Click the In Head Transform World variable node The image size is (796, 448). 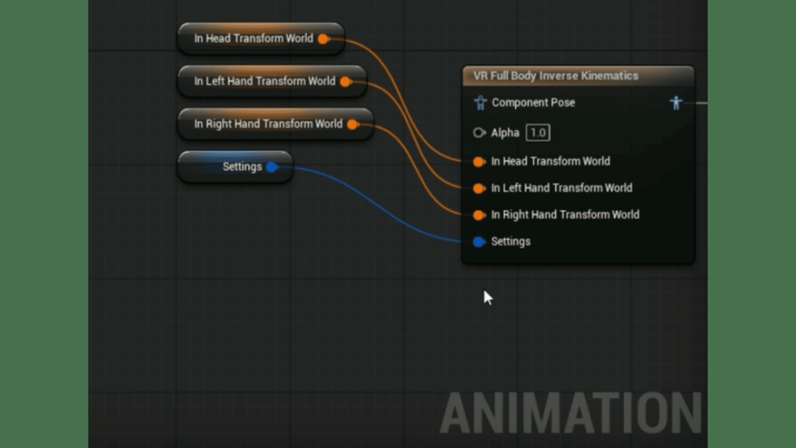(x=261, y=39)
